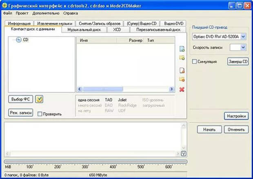Select the Видео-DVD tab
253x179 pixels.
(x=173, y=23)
